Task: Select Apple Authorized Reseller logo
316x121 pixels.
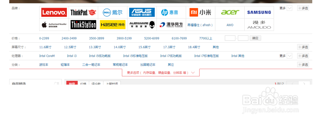Action: pos(54,25)
